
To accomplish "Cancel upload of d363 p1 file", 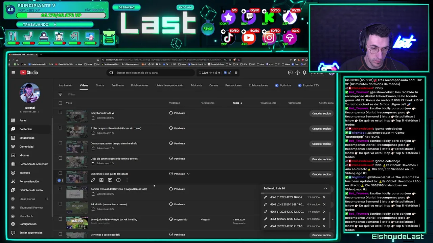I will (324, 197).
